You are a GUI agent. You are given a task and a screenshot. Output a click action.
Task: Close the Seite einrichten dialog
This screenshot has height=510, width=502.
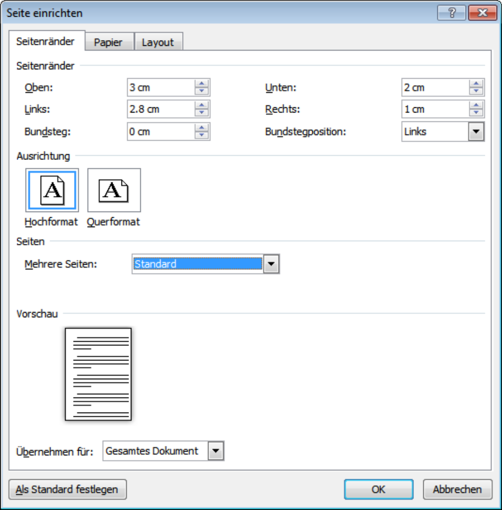click(483, 13)
